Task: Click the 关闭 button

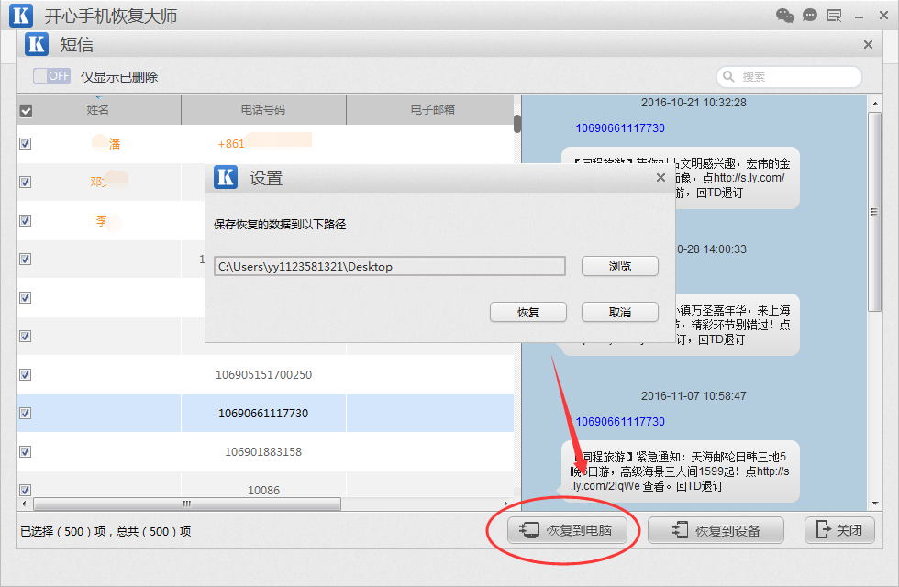Action: coord(840,530)
